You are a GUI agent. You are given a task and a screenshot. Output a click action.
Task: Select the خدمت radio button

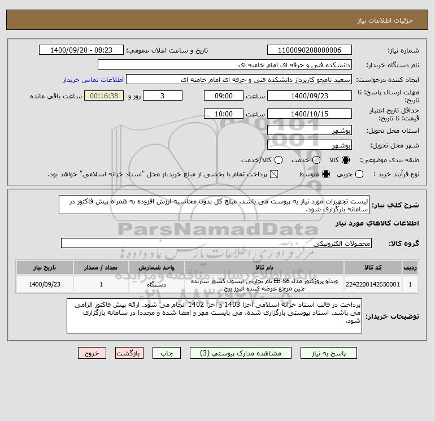click(316, 160)
